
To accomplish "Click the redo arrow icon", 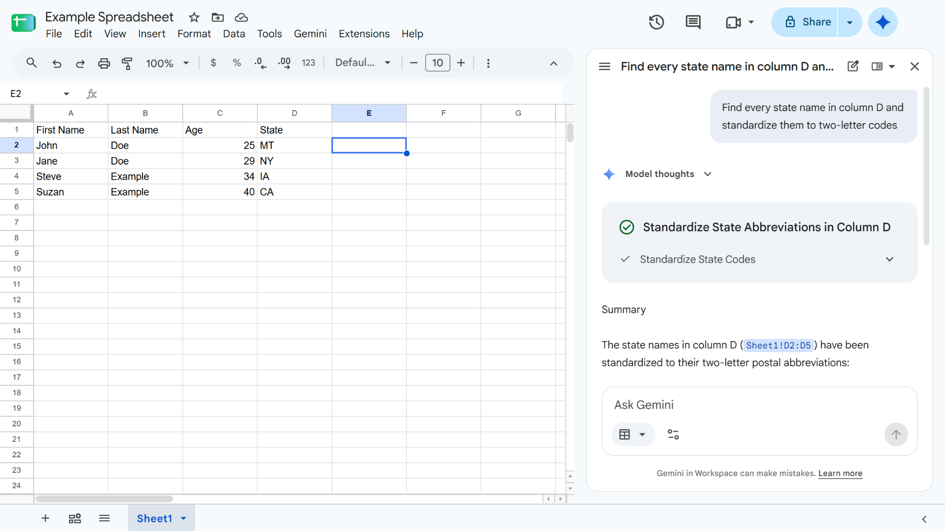I will point(80,63).
